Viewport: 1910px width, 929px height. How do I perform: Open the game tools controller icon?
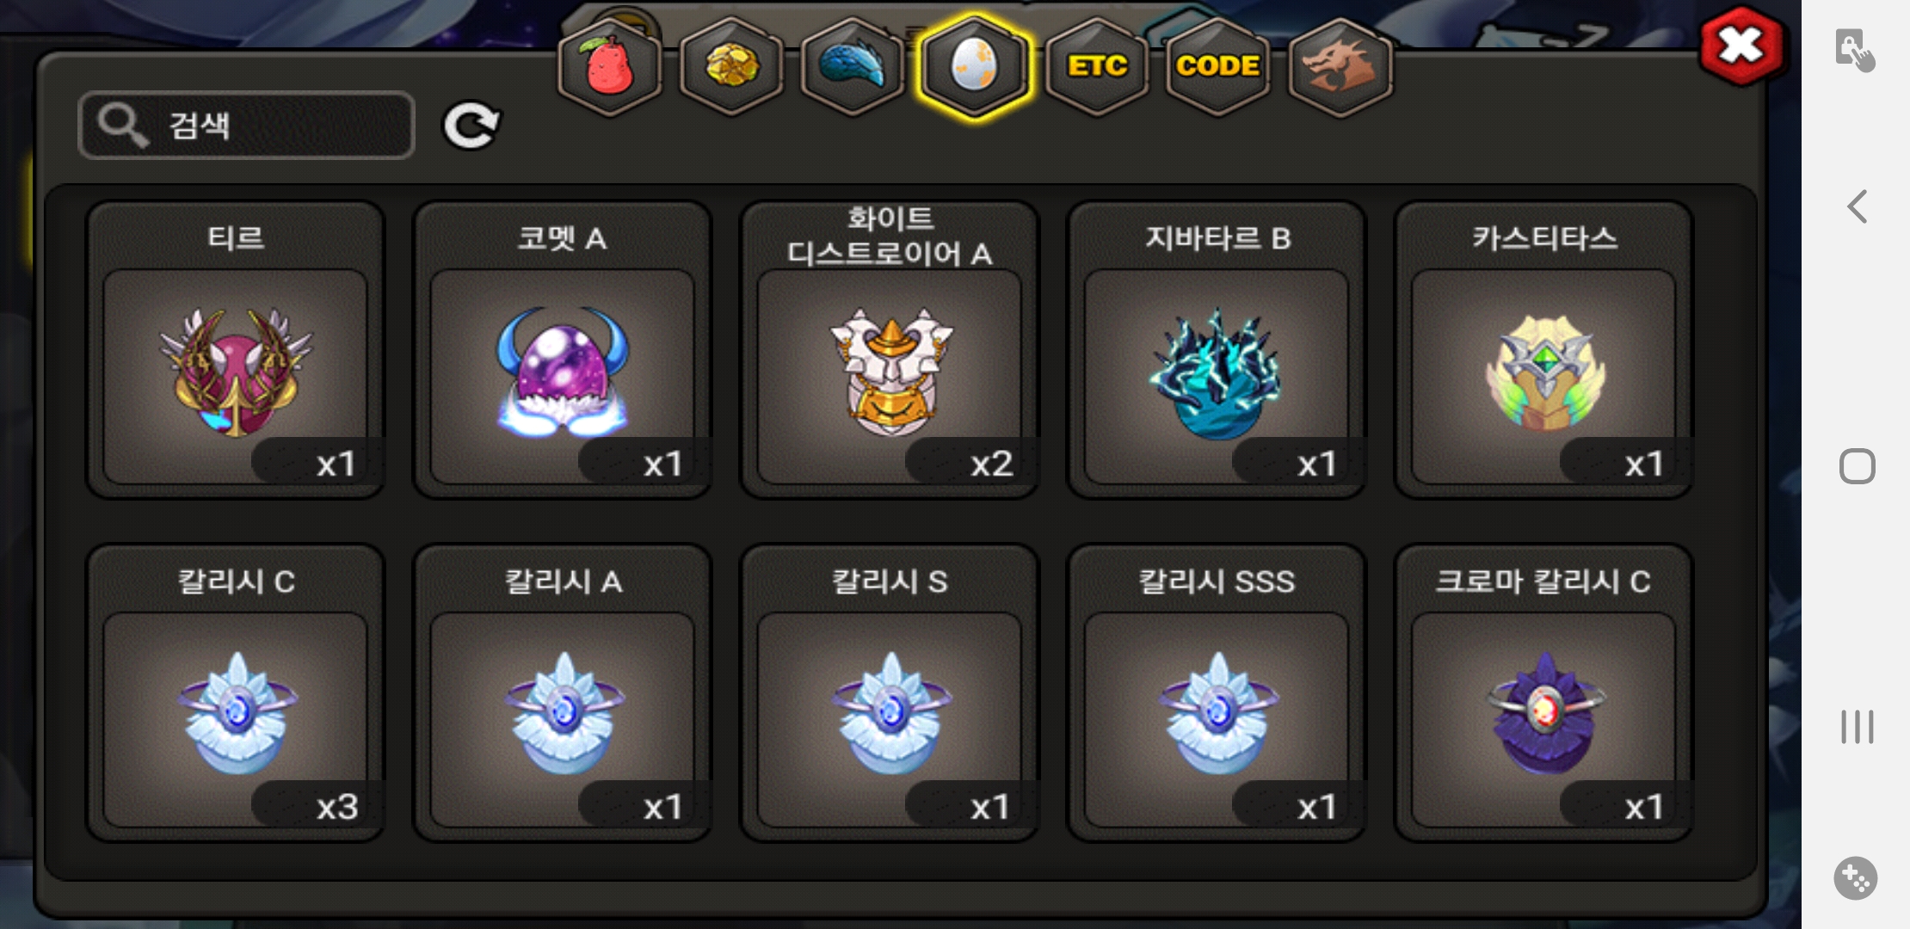1856,878
